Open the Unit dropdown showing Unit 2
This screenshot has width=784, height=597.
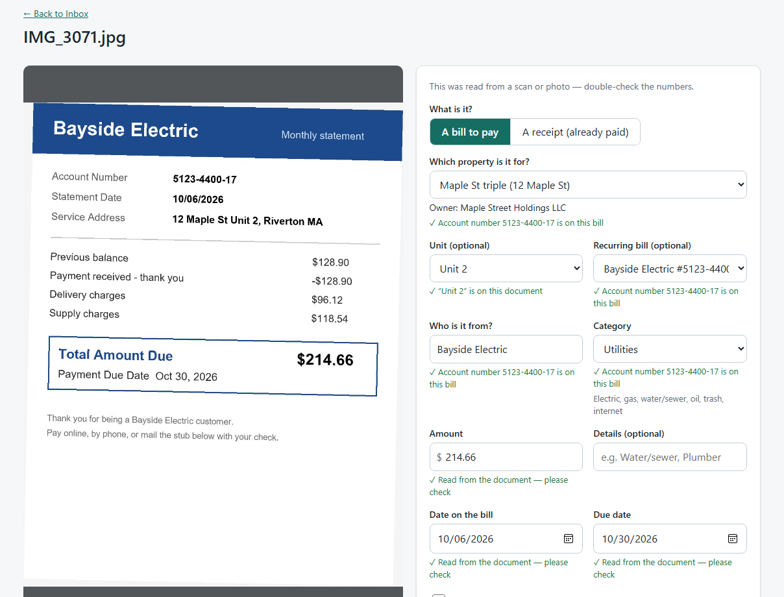(x=506, y=269)
